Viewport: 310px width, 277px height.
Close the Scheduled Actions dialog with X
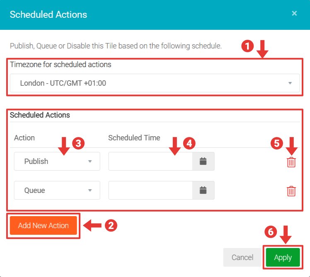point(294,13)
